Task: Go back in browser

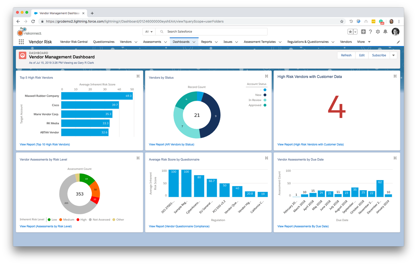Action: 18,22
